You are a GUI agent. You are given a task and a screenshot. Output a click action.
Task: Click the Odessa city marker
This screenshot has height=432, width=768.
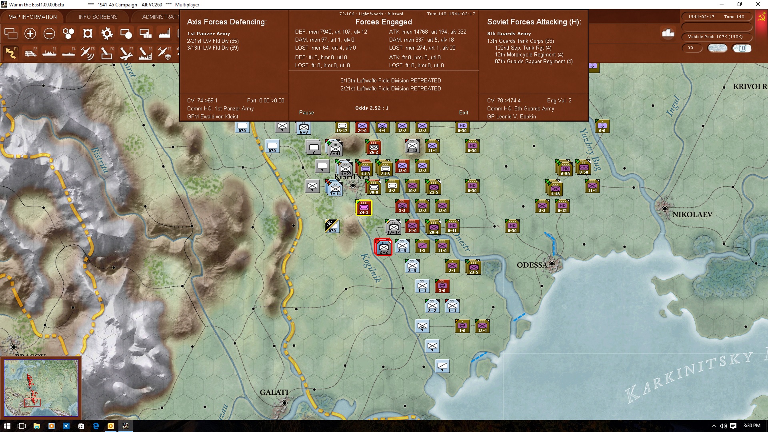552,264
